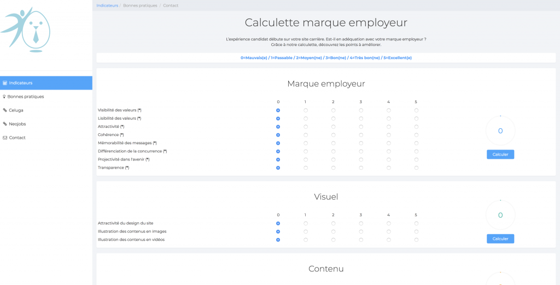Go to Neojobs from the sidebar
Viewport: 560px width, 285px height.
[x=17, y=124]
